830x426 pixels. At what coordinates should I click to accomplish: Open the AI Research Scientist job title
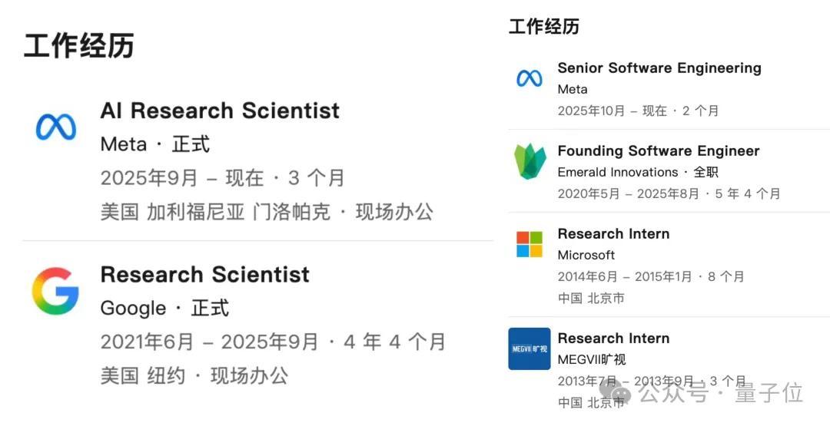point(220,111)
